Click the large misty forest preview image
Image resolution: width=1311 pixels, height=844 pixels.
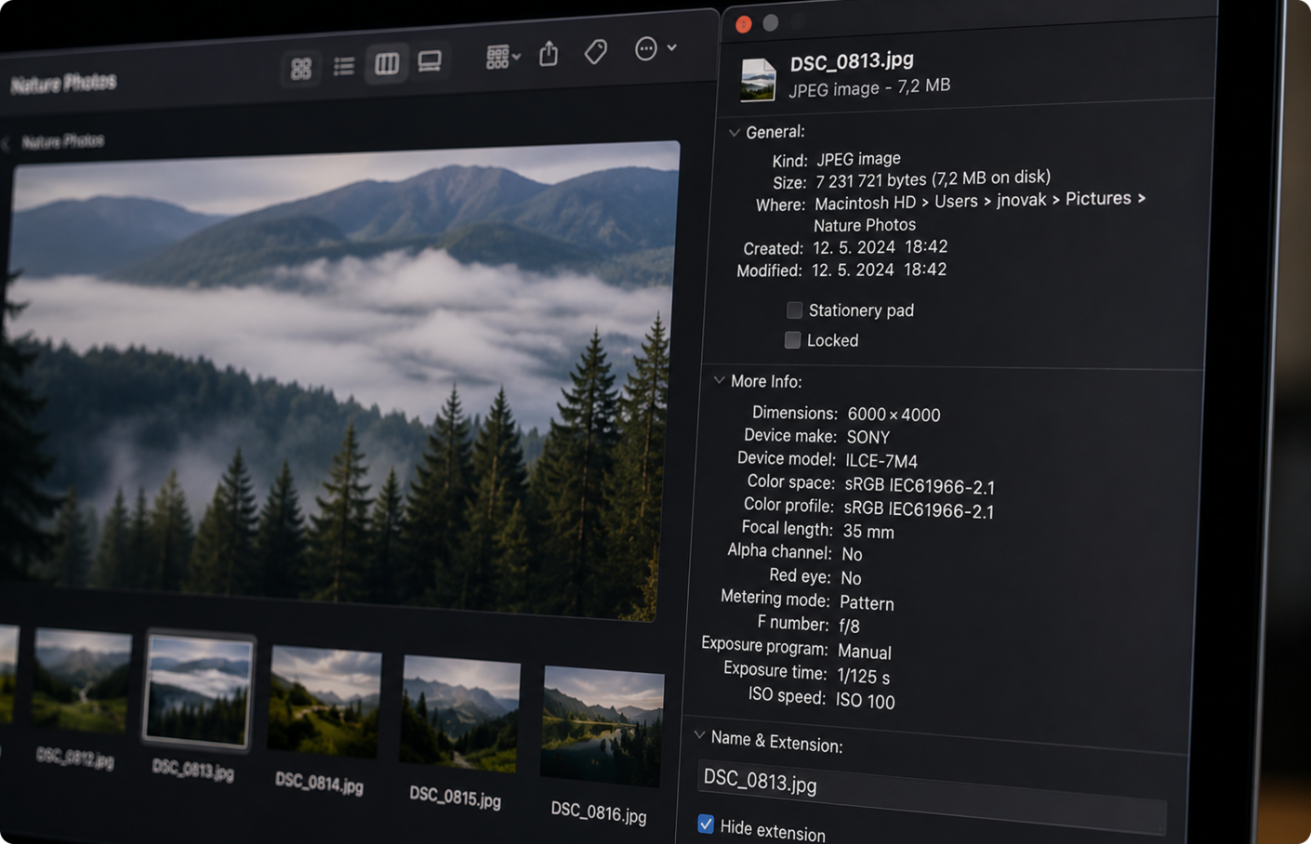point(341,381)
